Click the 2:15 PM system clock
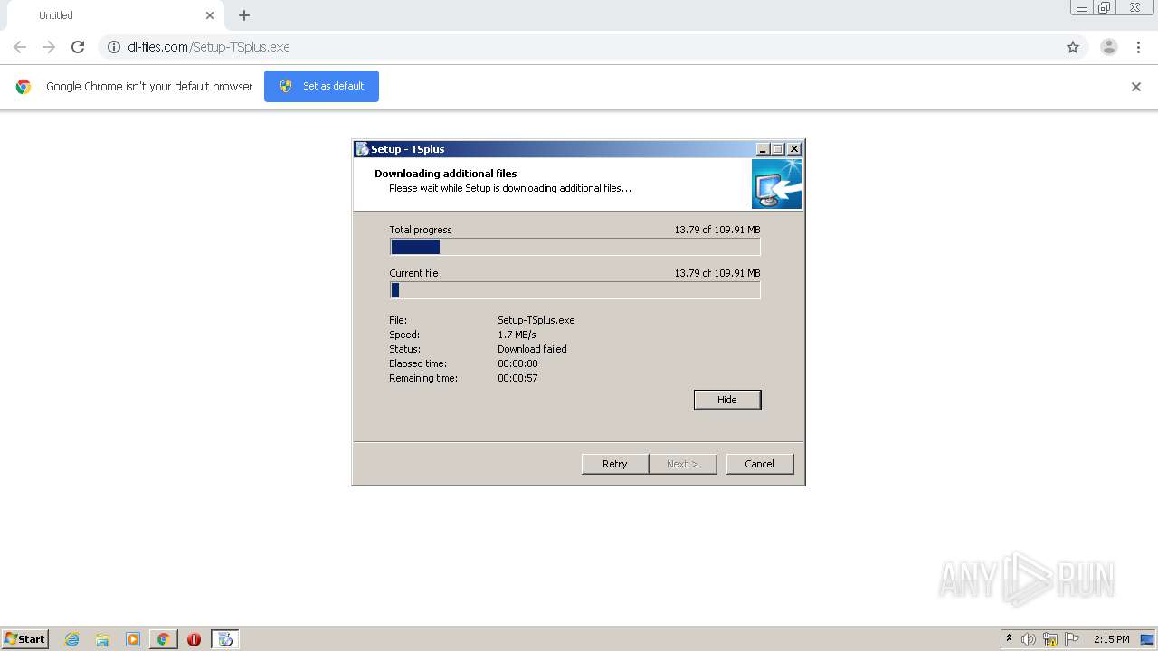 click(x=1111, y=639)
